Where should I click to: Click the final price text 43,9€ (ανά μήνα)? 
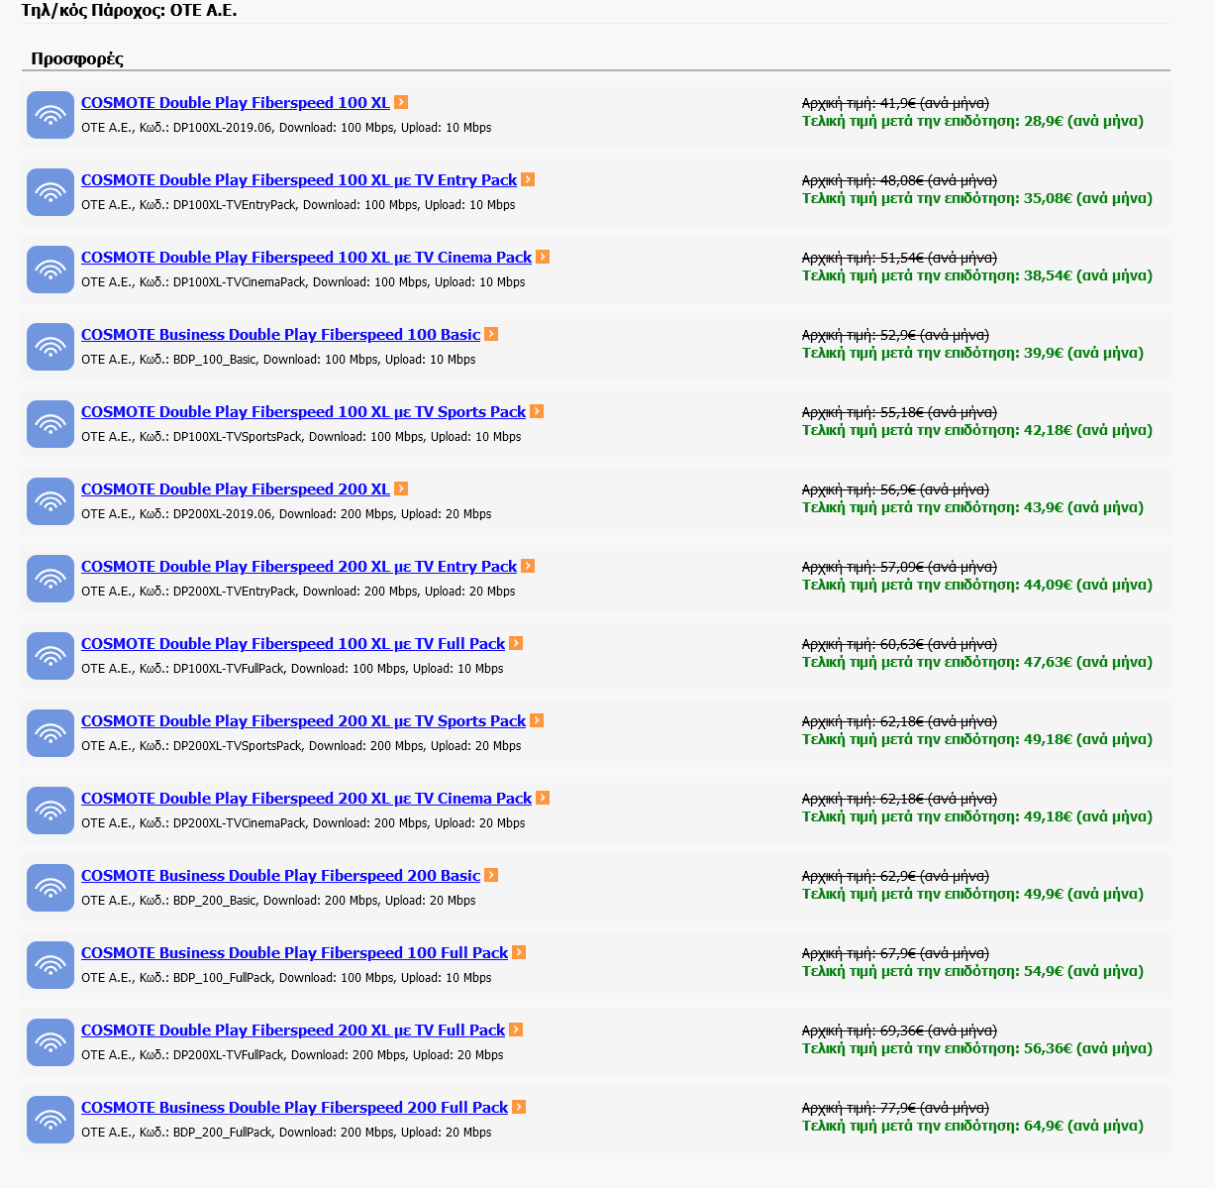point(1083,507)
